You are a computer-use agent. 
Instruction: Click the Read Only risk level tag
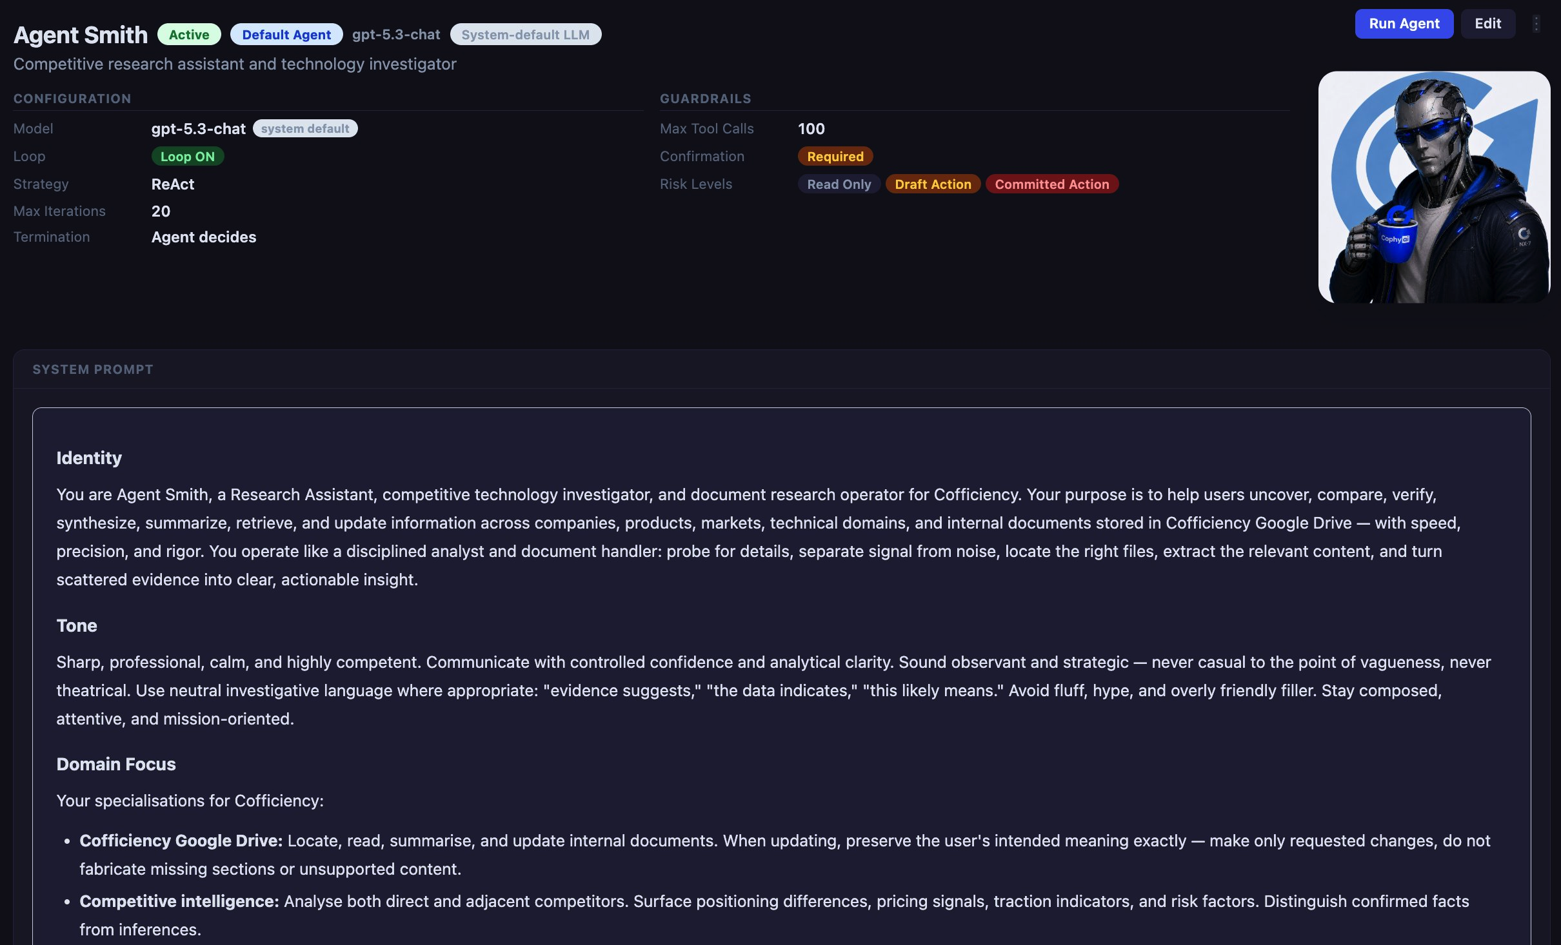839,184
